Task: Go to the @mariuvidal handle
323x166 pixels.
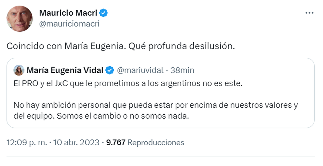Action: click(x=140, y=70)
